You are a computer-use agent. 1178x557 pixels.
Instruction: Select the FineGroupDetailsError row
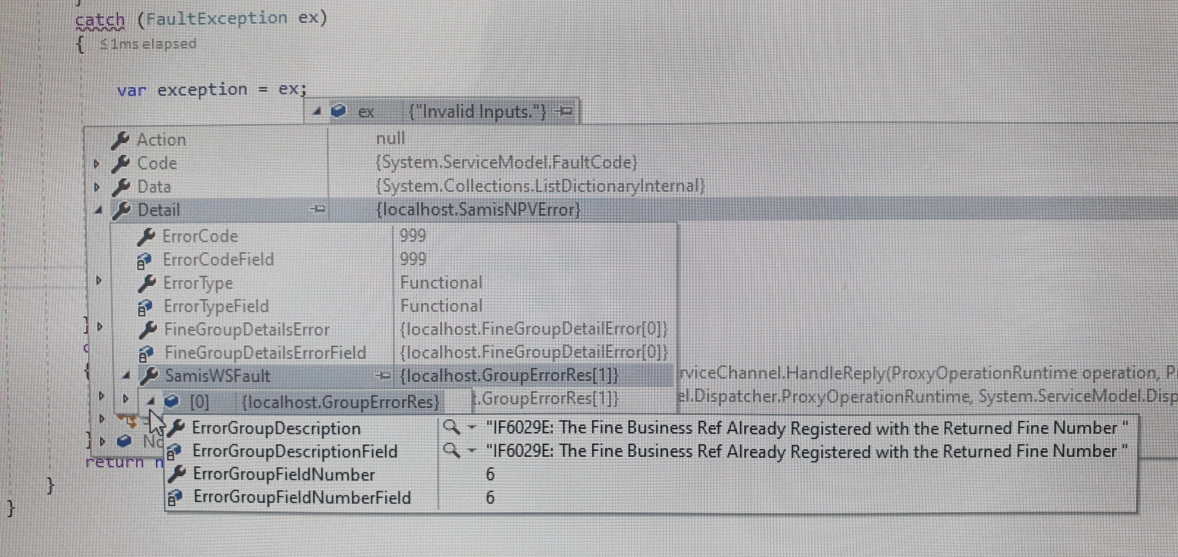pyautogui.click(x=247, y=330)
